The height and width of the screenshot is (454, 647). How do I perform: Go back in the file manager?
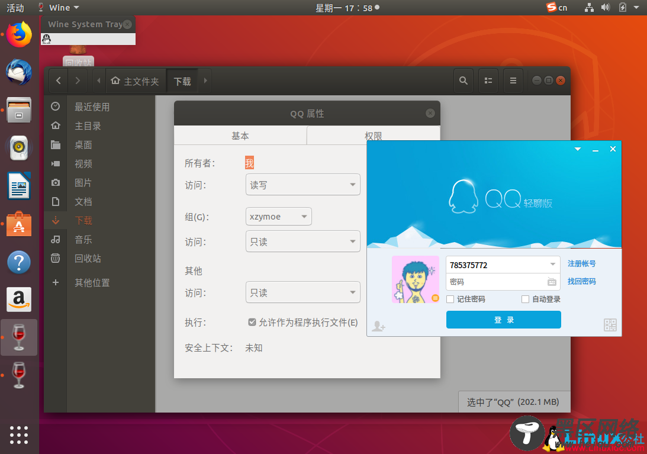[59, 81]
